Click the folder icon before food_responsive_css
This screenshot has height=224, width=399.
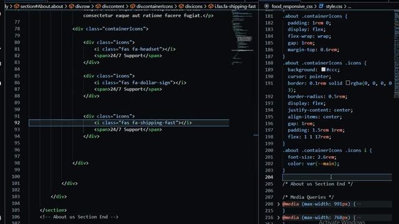(266, 6)
